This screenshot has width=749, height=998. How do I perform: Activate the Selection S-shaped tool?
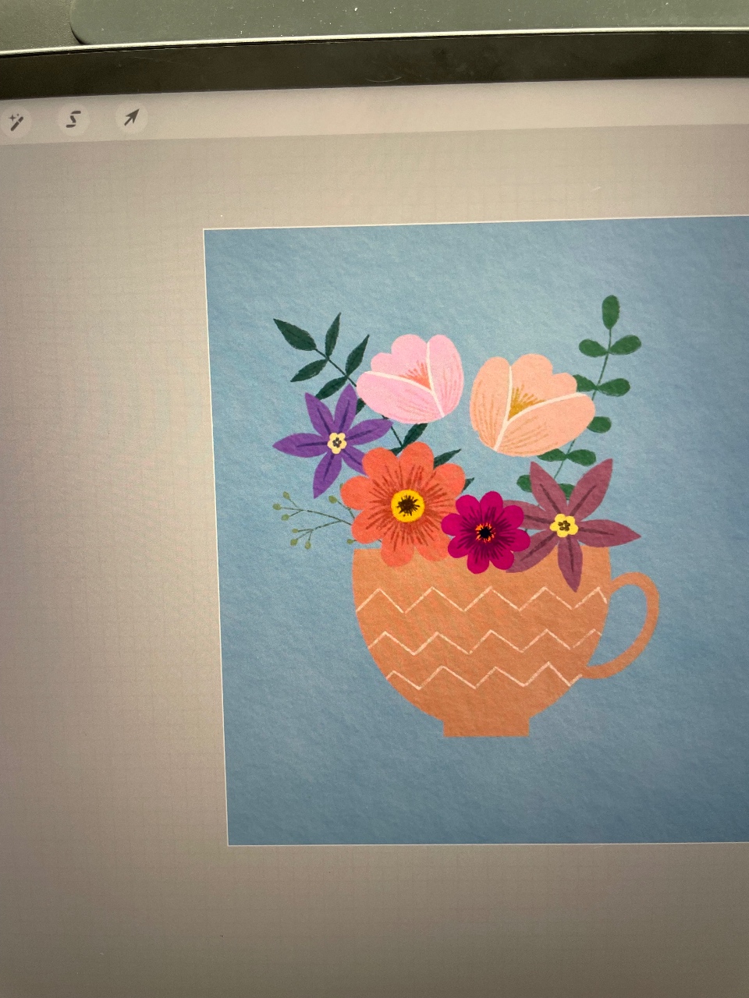tap(73, 119)
